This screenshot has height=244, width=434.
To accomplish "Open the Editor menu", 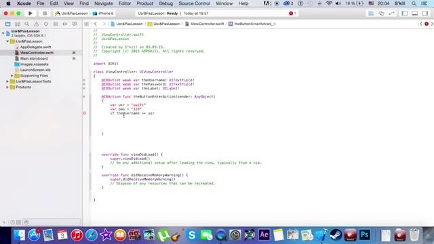I will 125,3.
